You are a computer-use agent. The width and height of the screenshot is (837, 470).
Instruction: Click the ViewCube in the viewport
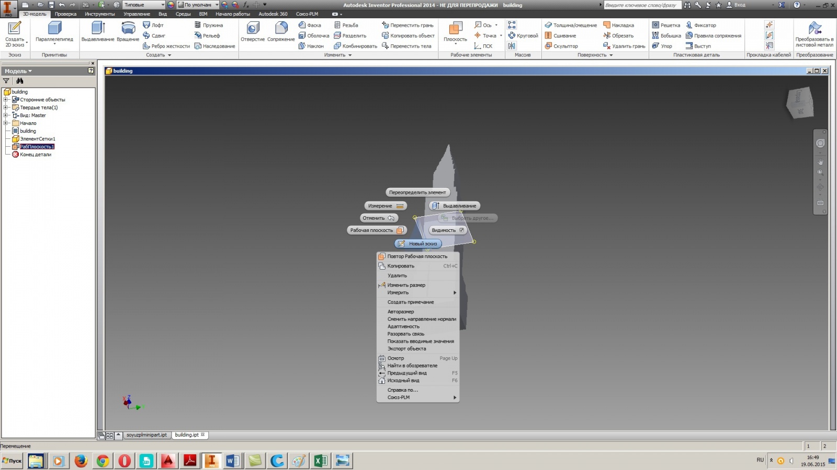point(800,102)
